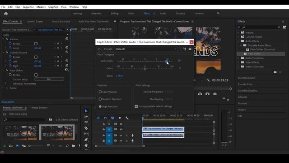Select the Hand tool

(x=86, y=145)
